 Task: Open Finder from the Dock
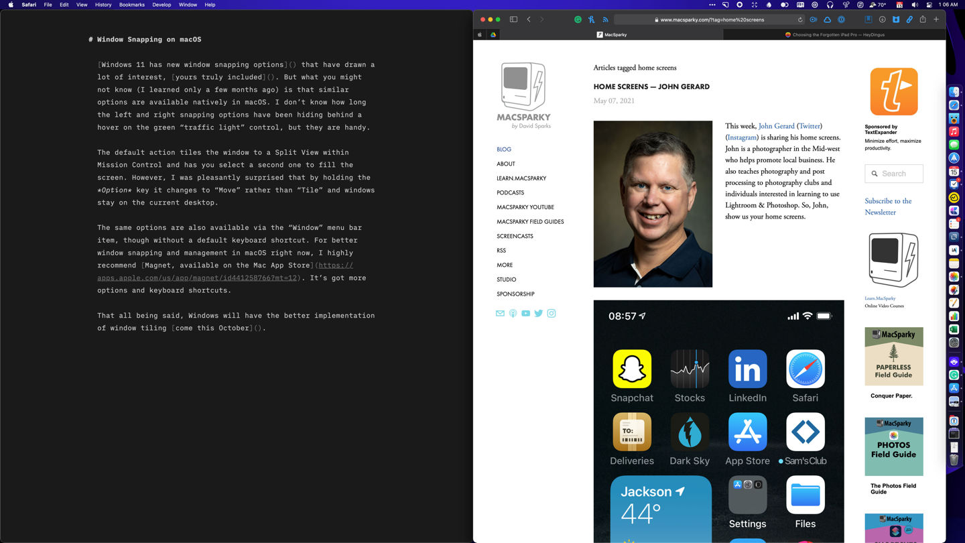954,92
